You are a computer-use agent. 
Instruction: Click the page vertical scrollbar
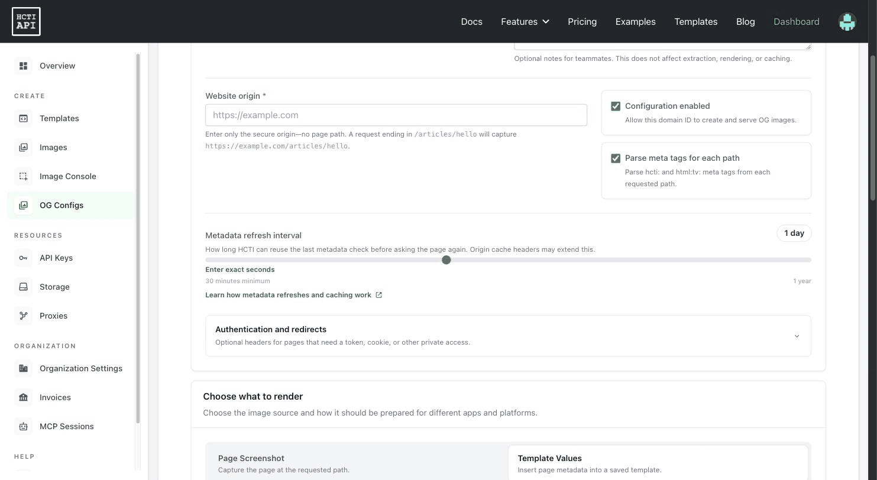[x=873, y=129]
